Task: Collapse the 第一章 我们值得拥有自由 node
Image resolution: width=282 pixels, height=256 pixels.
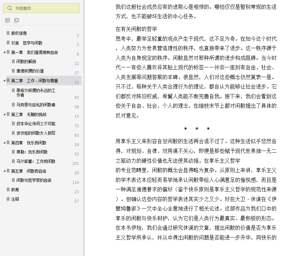Action: coord(4,52)
